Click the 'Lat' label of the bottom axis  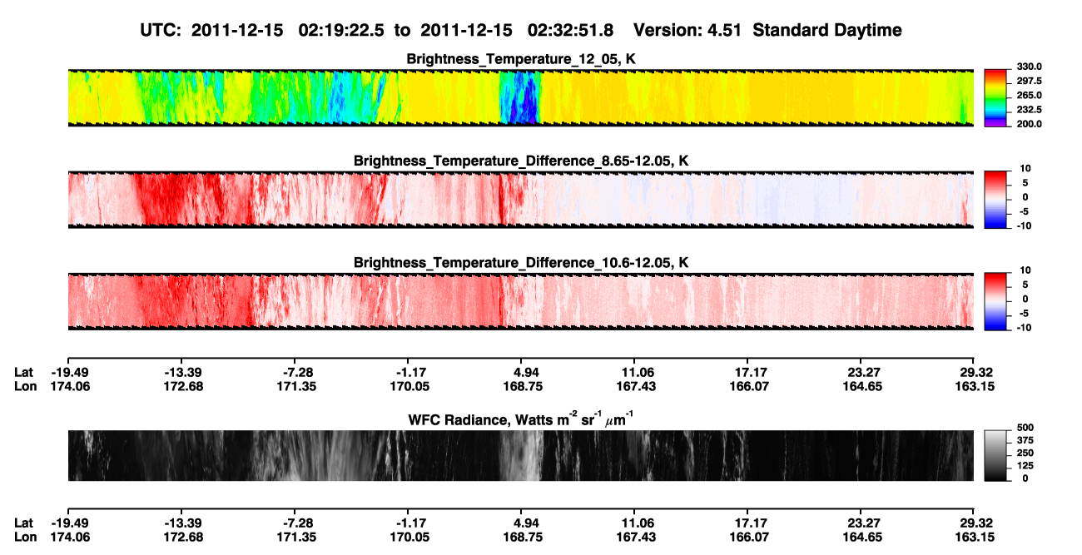coord(23,523)
